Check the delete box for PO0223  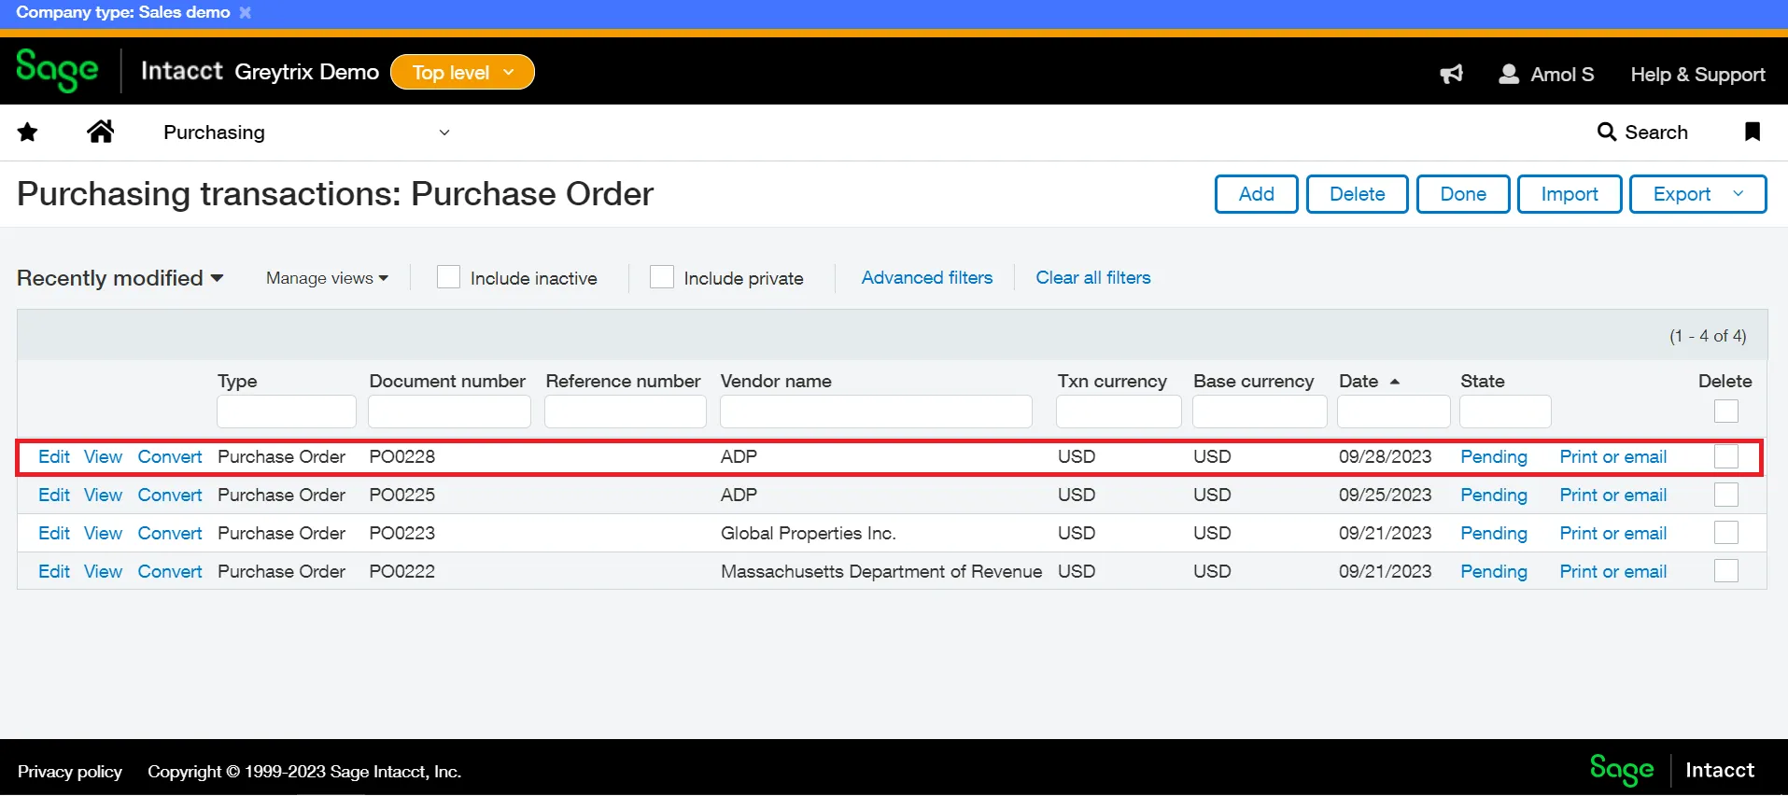point(1726,533)
